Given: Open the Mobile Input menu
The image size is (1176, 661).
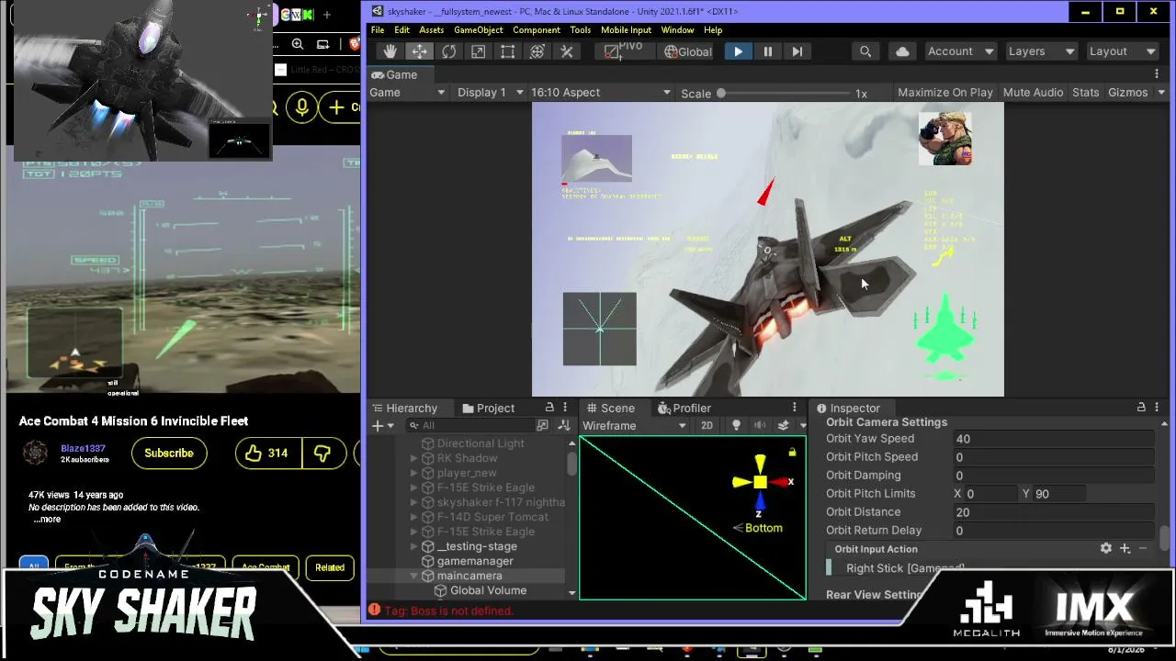Looking at the screenshot, I should [x=626, y=30].
